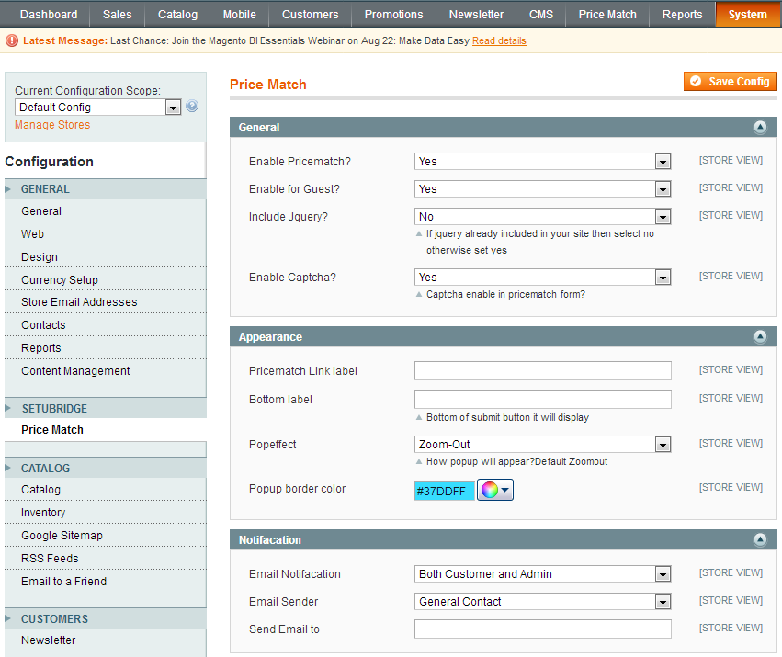
Task: Click the Pricematch Link label field
Action: (x=542, y=371)
